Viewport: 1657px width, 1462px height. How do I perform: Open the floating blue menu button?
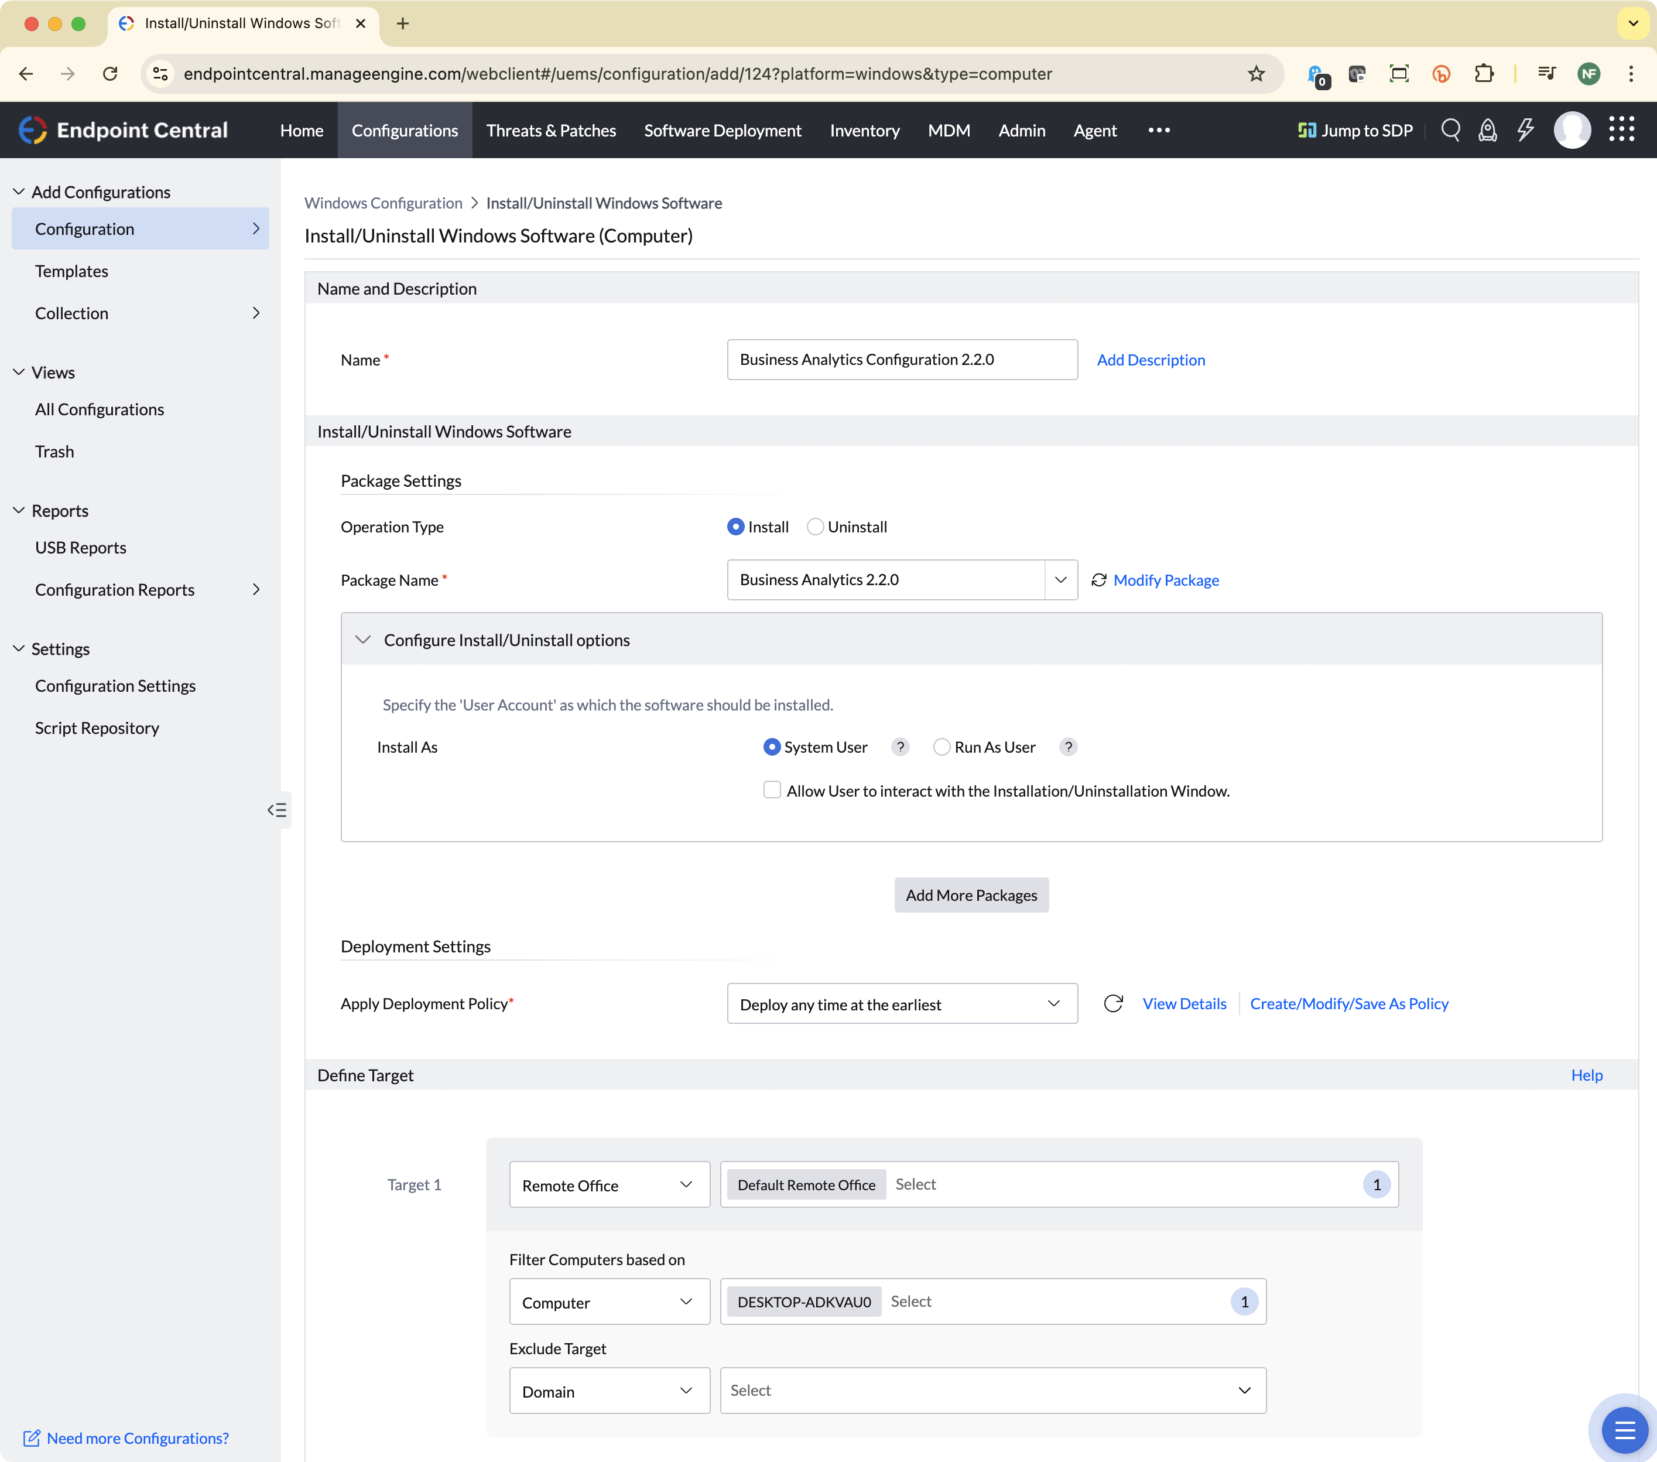pos(1624,1430)
